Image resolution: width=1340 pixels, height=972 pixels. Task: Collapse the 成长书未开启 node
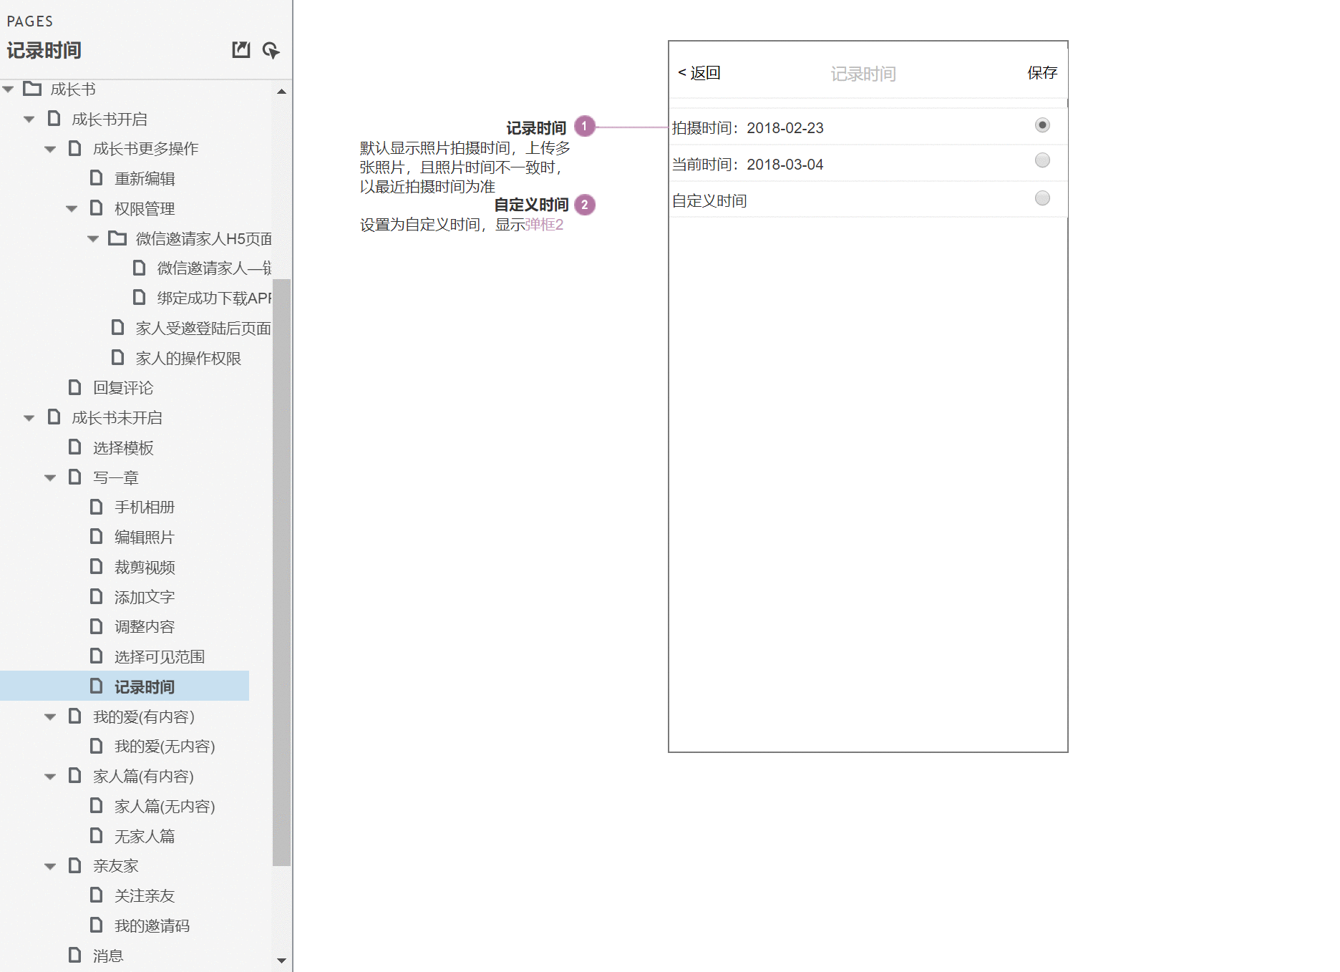point(29,418)
